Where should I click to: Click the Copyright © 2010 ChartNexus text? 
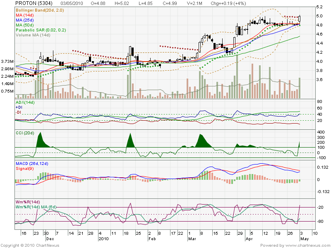coord(30,245)
